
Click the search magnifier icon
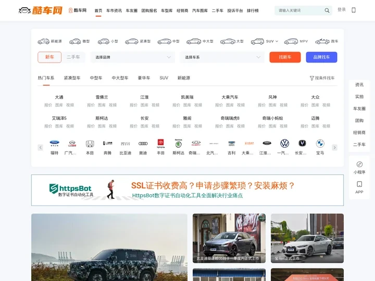[327, 10]
